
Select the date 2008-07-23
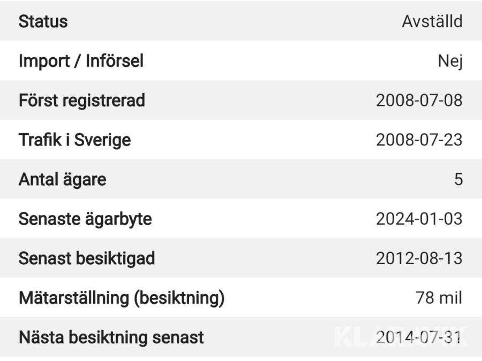point(419,140)
